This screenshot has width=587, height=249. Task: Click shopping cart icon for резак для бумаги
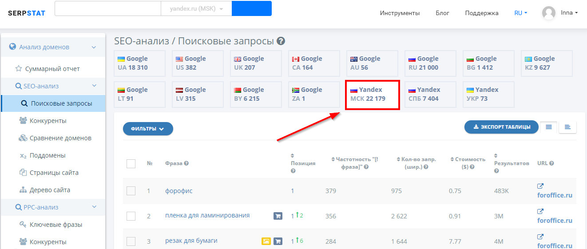[278, 241]
